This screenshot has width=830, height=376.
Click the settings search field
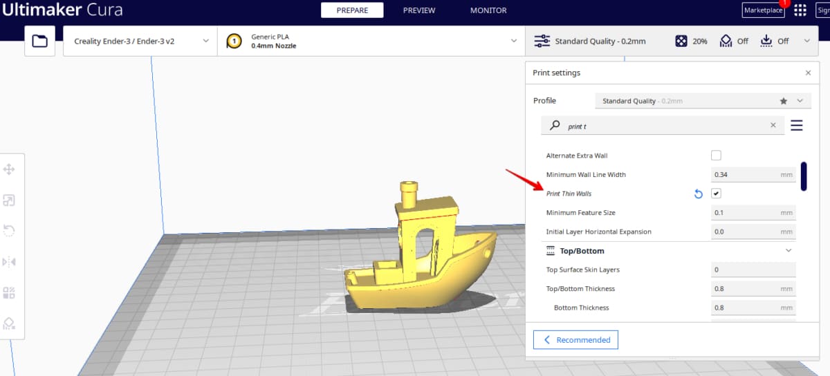663,126
